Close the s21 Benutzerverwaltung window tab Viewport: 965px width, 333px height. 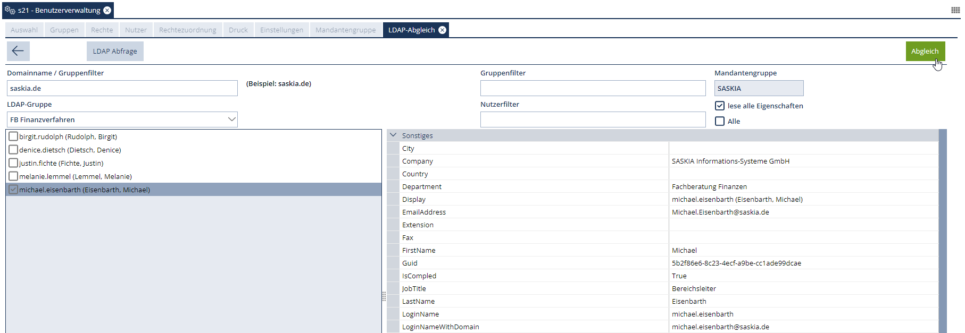pyautogui.click(x=107, y=11)
